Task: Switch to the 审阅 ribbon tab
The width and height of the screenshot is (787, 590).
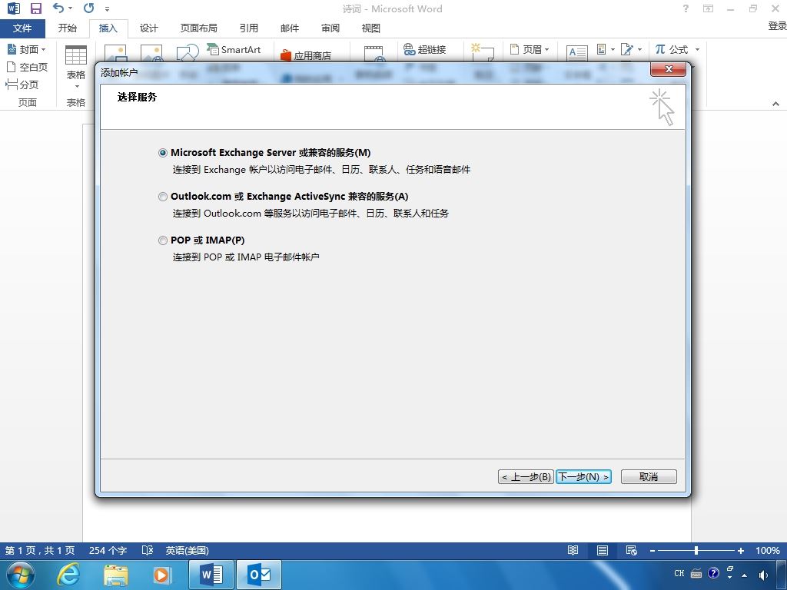Action: [330, 28]
